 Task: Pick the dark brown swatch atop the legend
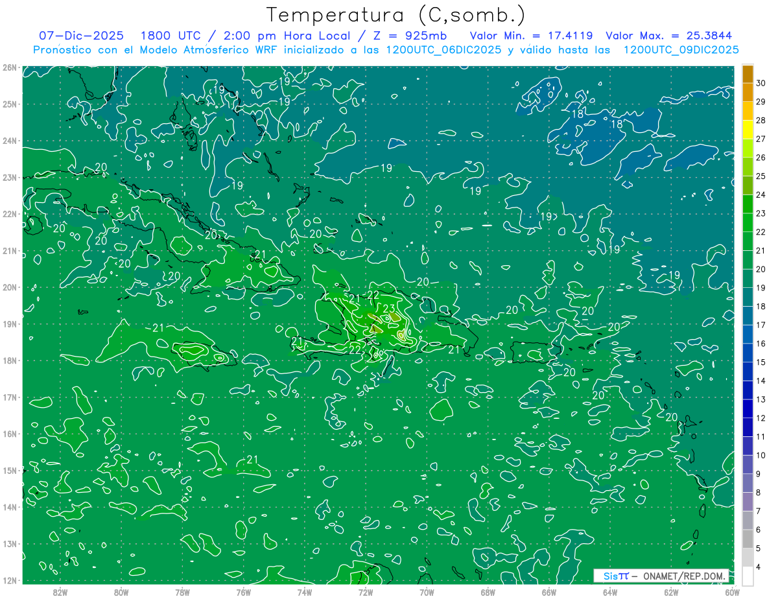[x=748, y=74]
